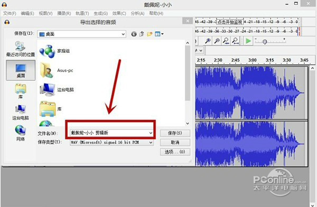Click the playback level meter bar
Image resolution: width=317 pixels, height=207 pixels.
point(247,31)
